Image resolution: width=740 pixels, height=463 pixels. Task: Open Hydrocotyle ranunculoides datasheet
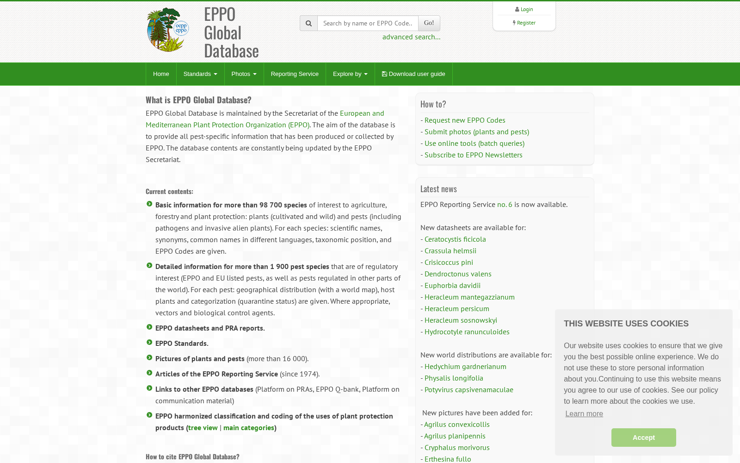pos(467,332)
